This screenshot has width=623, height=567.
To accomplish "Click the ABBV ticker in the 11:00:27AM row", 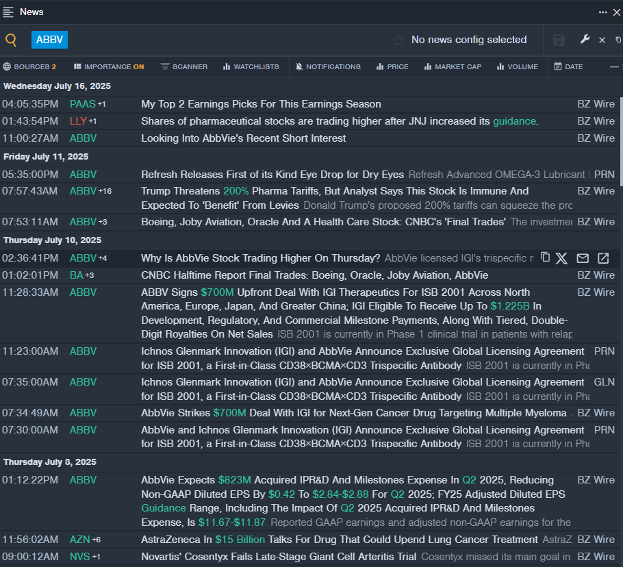I will pos(83,138).
